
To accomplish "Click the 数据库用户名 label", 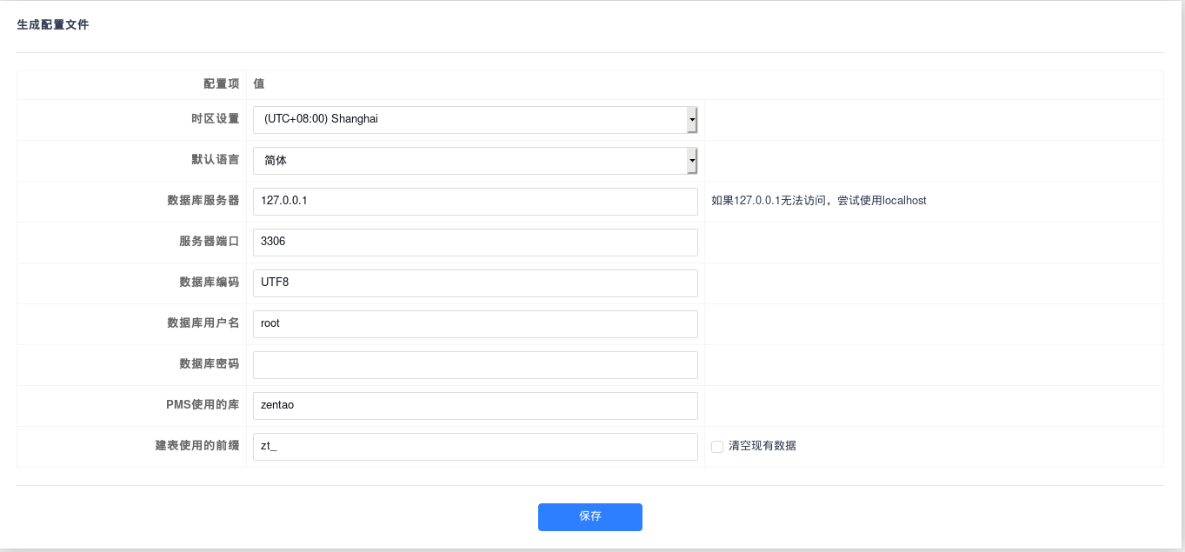I will pos(203,323).
